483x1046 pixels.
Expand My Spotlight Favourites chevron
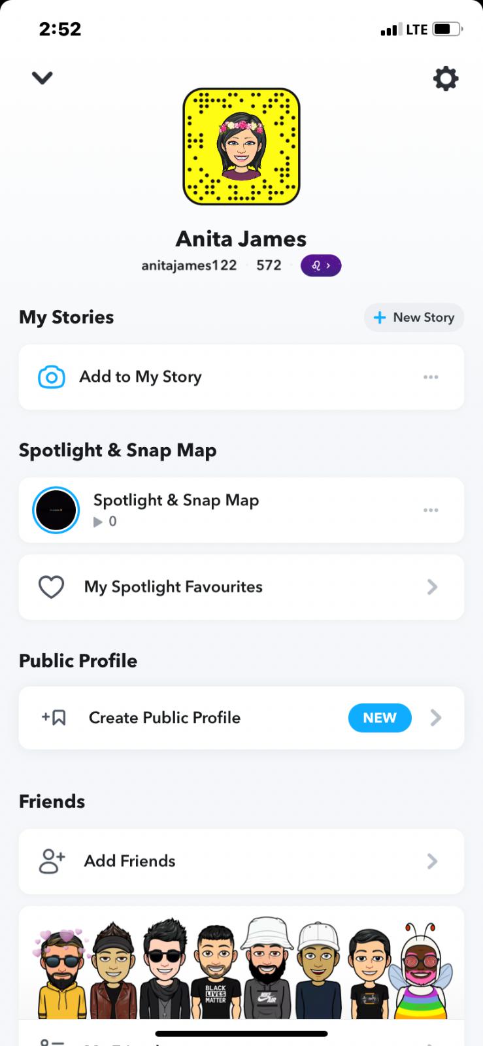[432, 587]
